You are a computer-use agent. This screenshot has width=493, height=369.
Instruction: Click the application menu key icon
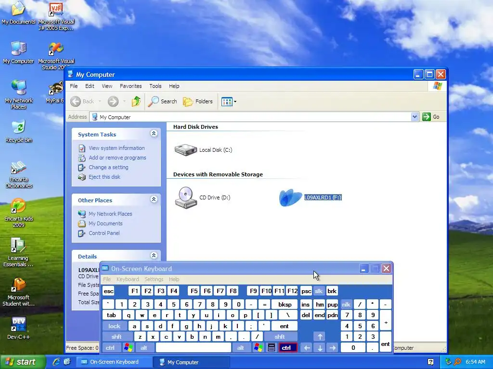(272, 348)
